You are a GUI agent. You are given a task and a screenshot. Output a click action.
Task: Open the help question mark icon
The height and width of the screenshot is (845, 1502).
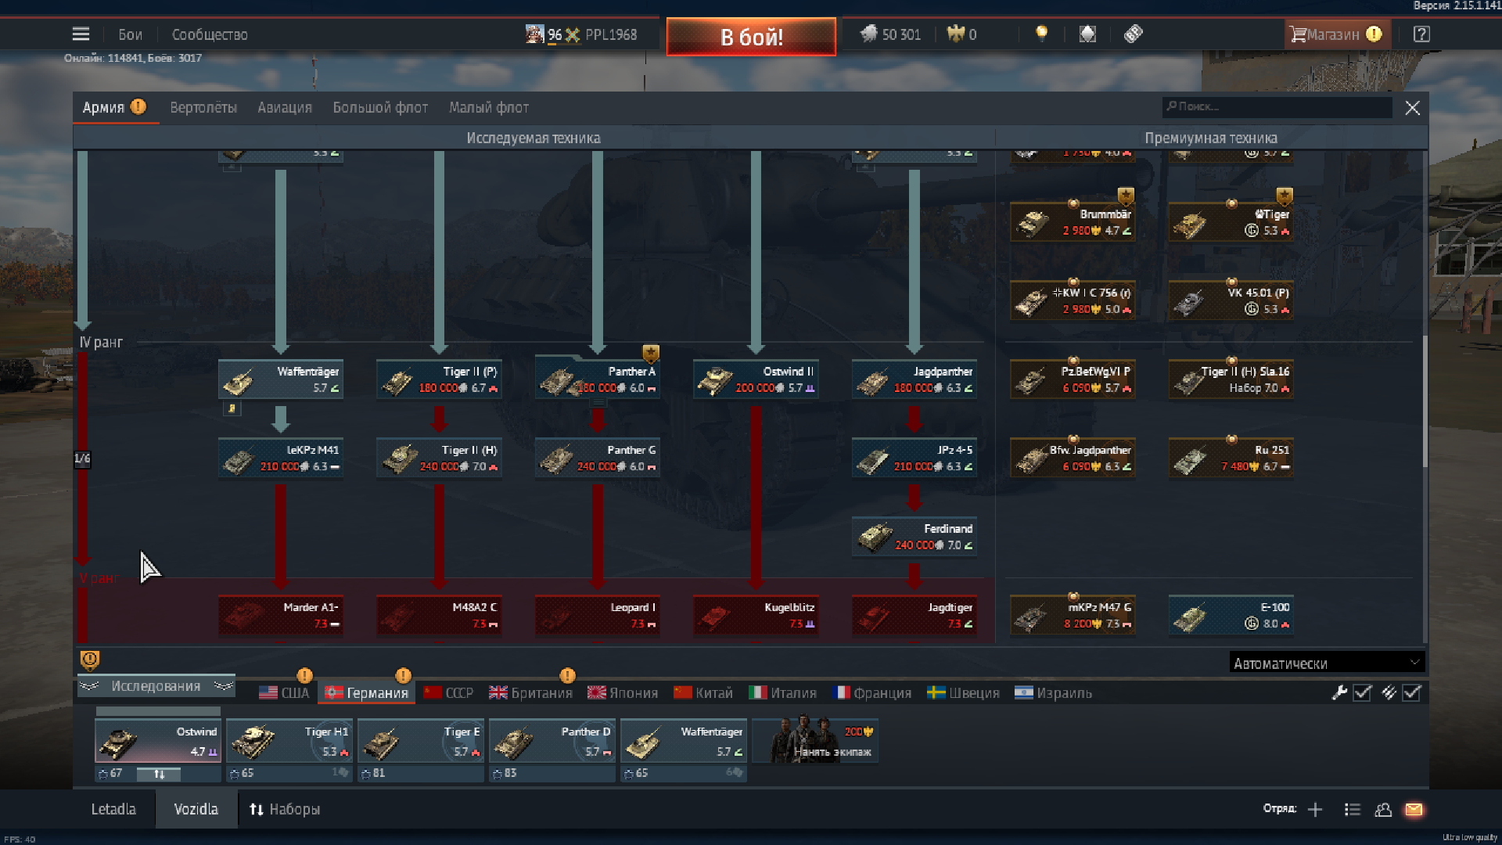click(x=1421, y=34)
